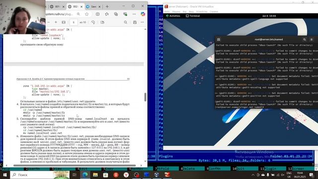318x179 pixels.
Task: Click search icon in terminal headerbar
Action: click(305, 39)
